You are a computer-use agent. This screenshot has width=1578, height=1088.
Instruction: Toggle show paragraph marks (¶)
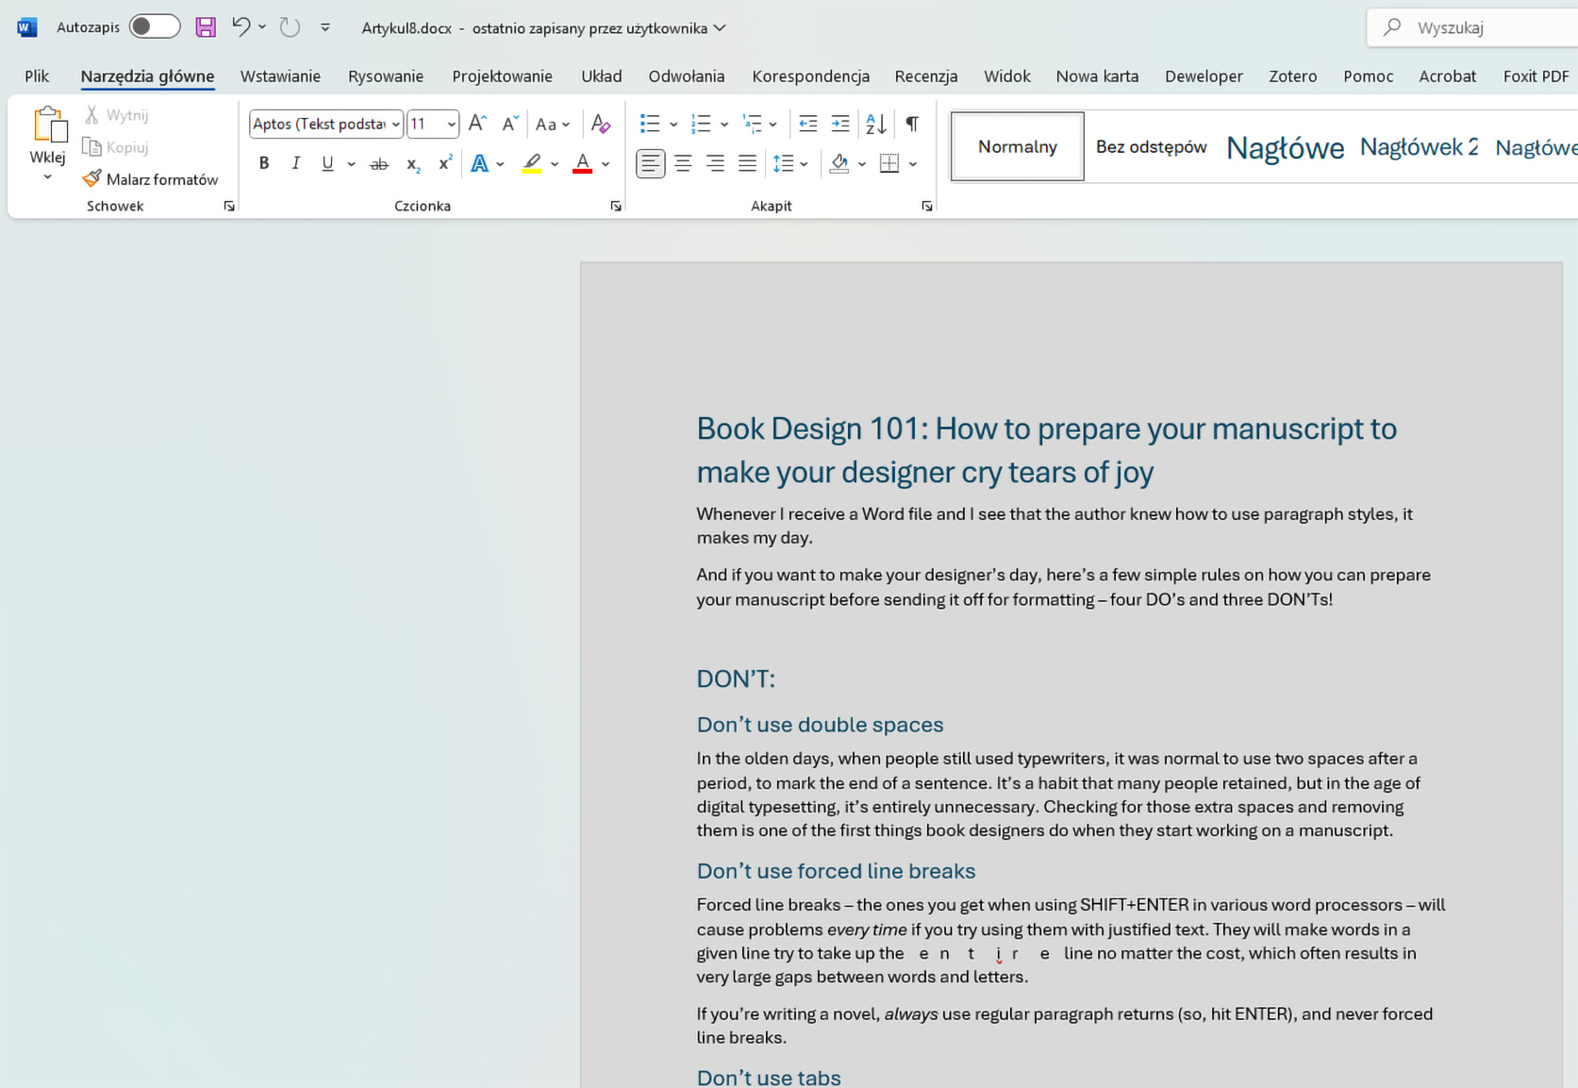(912, 124)
